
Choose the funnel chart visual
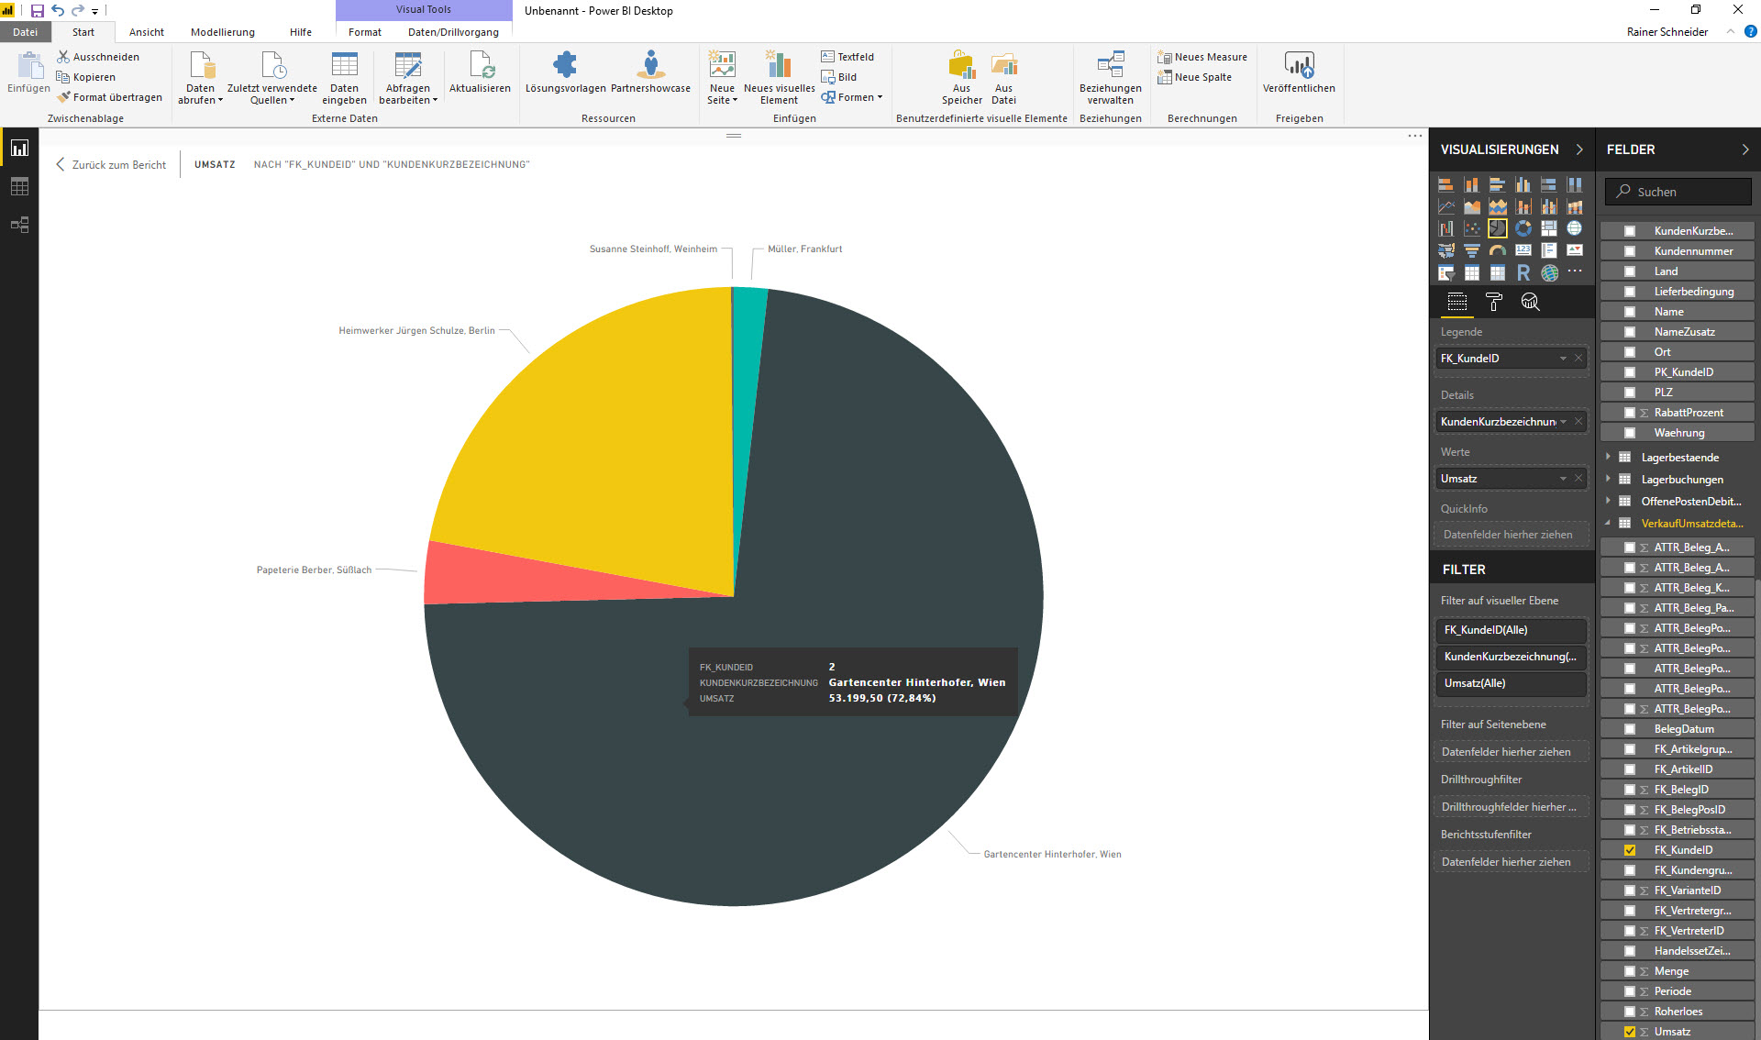coord(1471,250)
